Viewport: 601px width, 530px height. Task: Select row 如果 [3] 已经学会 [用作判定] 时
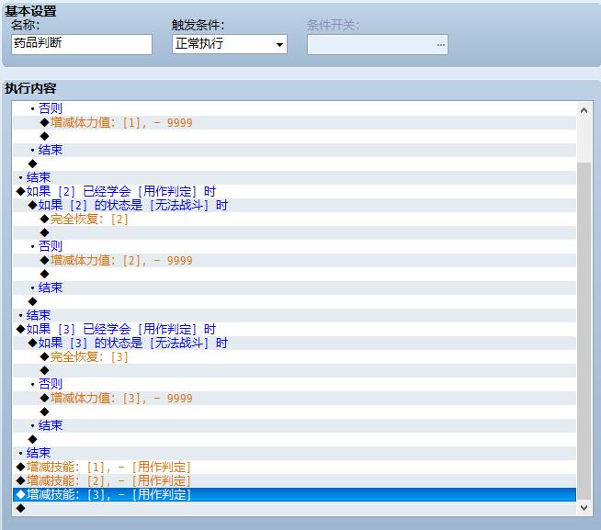(x=294, y=329)
